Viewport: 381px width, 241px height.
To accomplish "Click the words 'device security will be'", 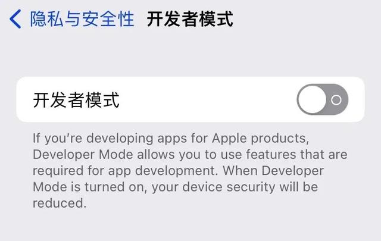I will pyautogui.click(x=250, y=187).
